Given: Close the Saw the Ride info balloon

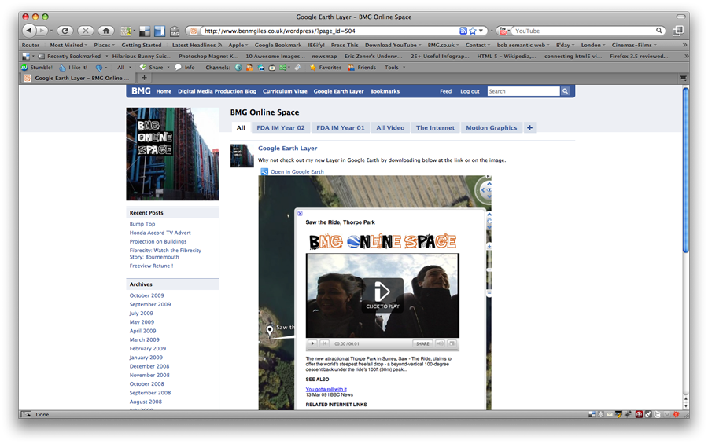Looking at the screenshot, I should tap(300, 214).
